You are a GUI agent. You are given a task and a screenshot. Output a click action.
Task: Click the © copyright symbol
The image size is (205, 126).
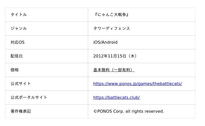(95, 111)
